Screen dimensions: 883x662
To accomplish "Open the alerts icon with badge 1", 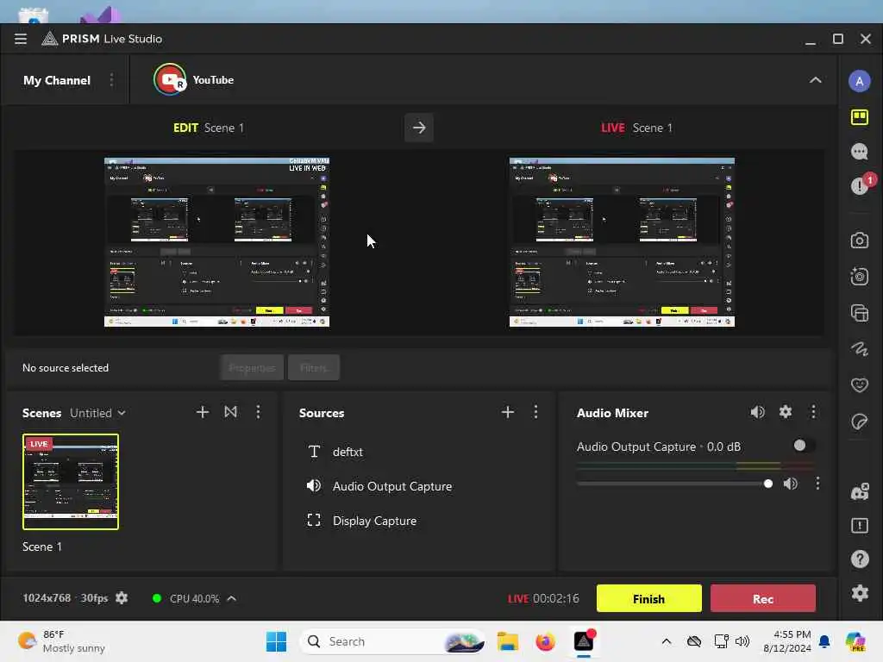I will tap(861, 185).
